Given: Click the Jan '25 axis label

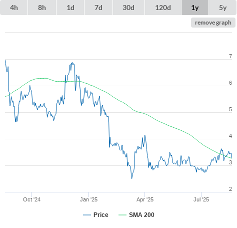Looking at the screenshot, I should pos(88,199).
